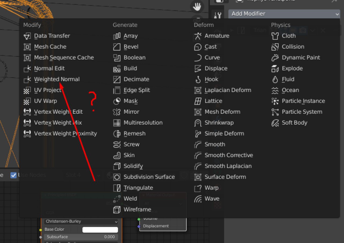Click the Screw modifier icon
Viewport: 344px width, 243px height.
click(117, 144)
